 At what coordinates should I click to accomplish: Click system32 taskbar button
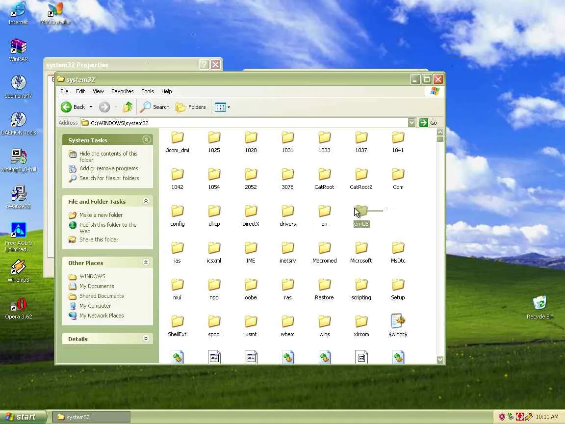(x=91, y=417)
